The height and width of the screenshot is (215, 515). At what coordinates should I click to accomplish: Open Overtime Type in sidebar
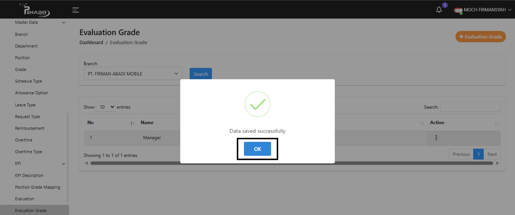pos(29,152)
